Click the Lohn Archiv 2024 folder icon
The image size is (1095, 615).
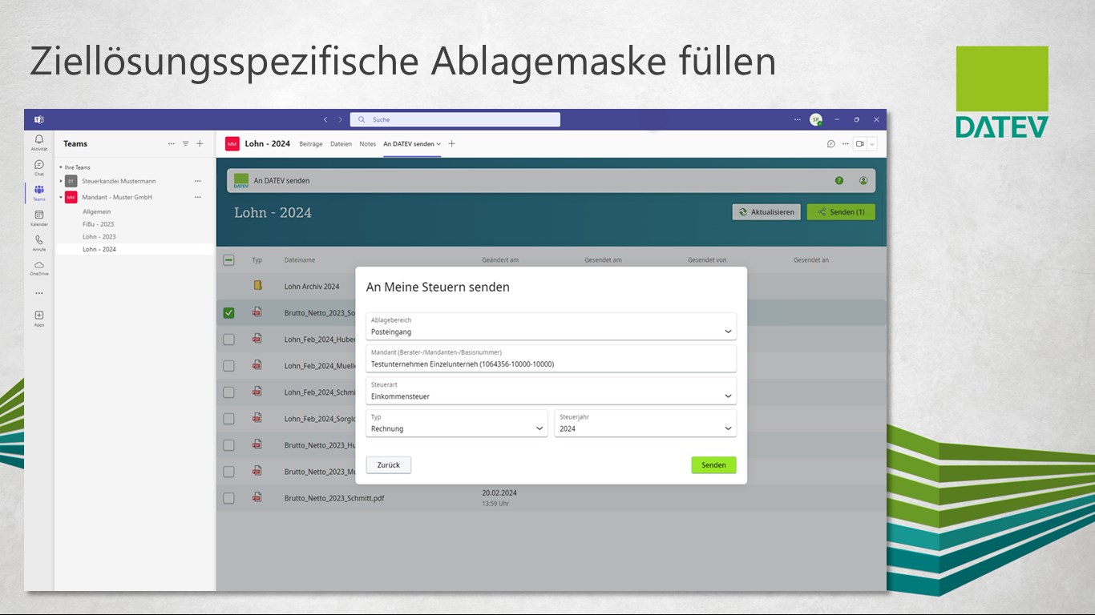pyautogui.click(x=257, y=285)
